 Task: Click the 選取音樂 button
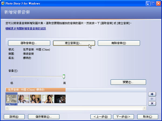29,43
